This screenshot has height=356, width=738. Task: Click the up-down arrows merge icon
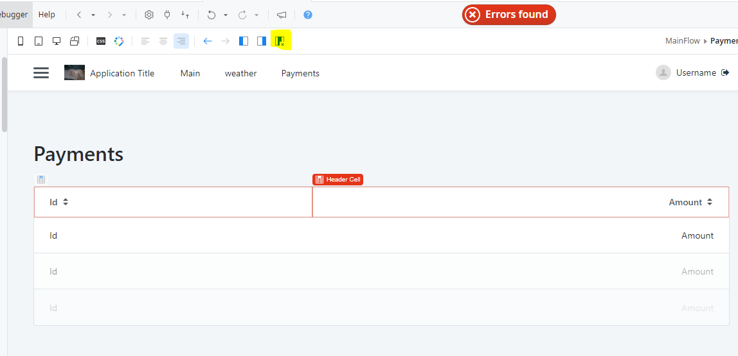point(185,15)
